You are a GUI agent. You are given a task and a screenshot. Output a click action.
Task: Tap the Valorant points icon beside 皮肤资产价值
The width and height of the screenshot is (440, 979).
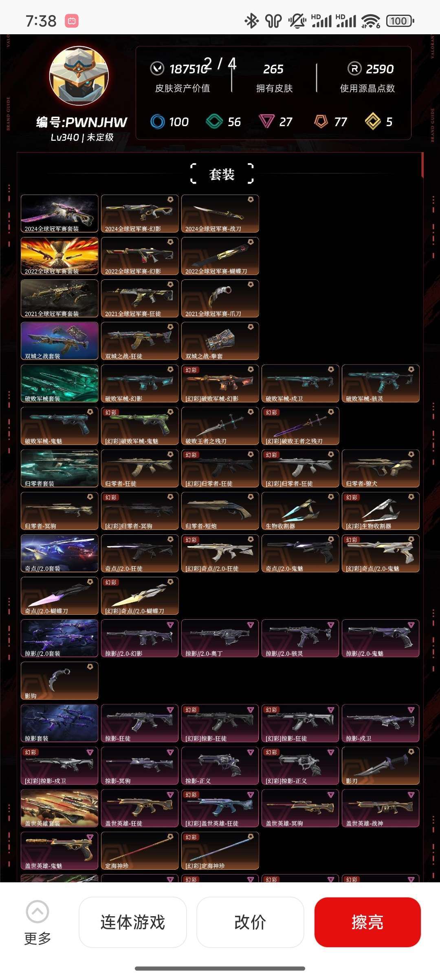point(157,69)
